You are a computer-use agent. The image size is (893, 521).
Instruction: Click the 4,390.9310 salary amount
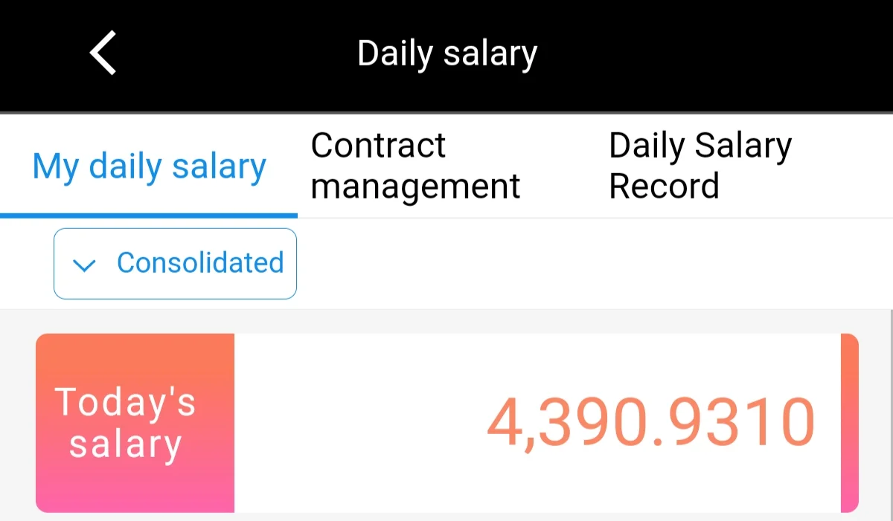click(651, 423)
